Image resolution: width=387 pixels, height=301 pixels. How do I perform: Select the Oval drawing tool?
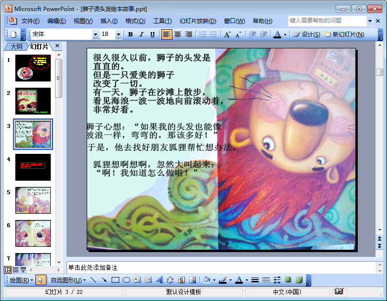[x=126, y=280]
